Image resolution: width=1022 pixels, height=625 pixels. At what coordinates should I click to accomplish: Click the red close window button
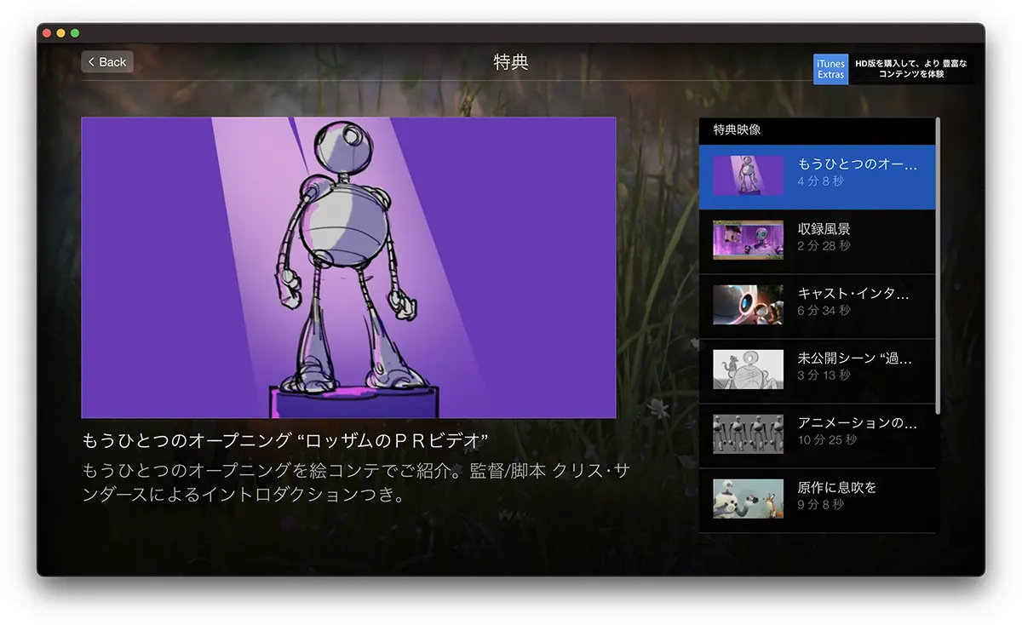47,33
